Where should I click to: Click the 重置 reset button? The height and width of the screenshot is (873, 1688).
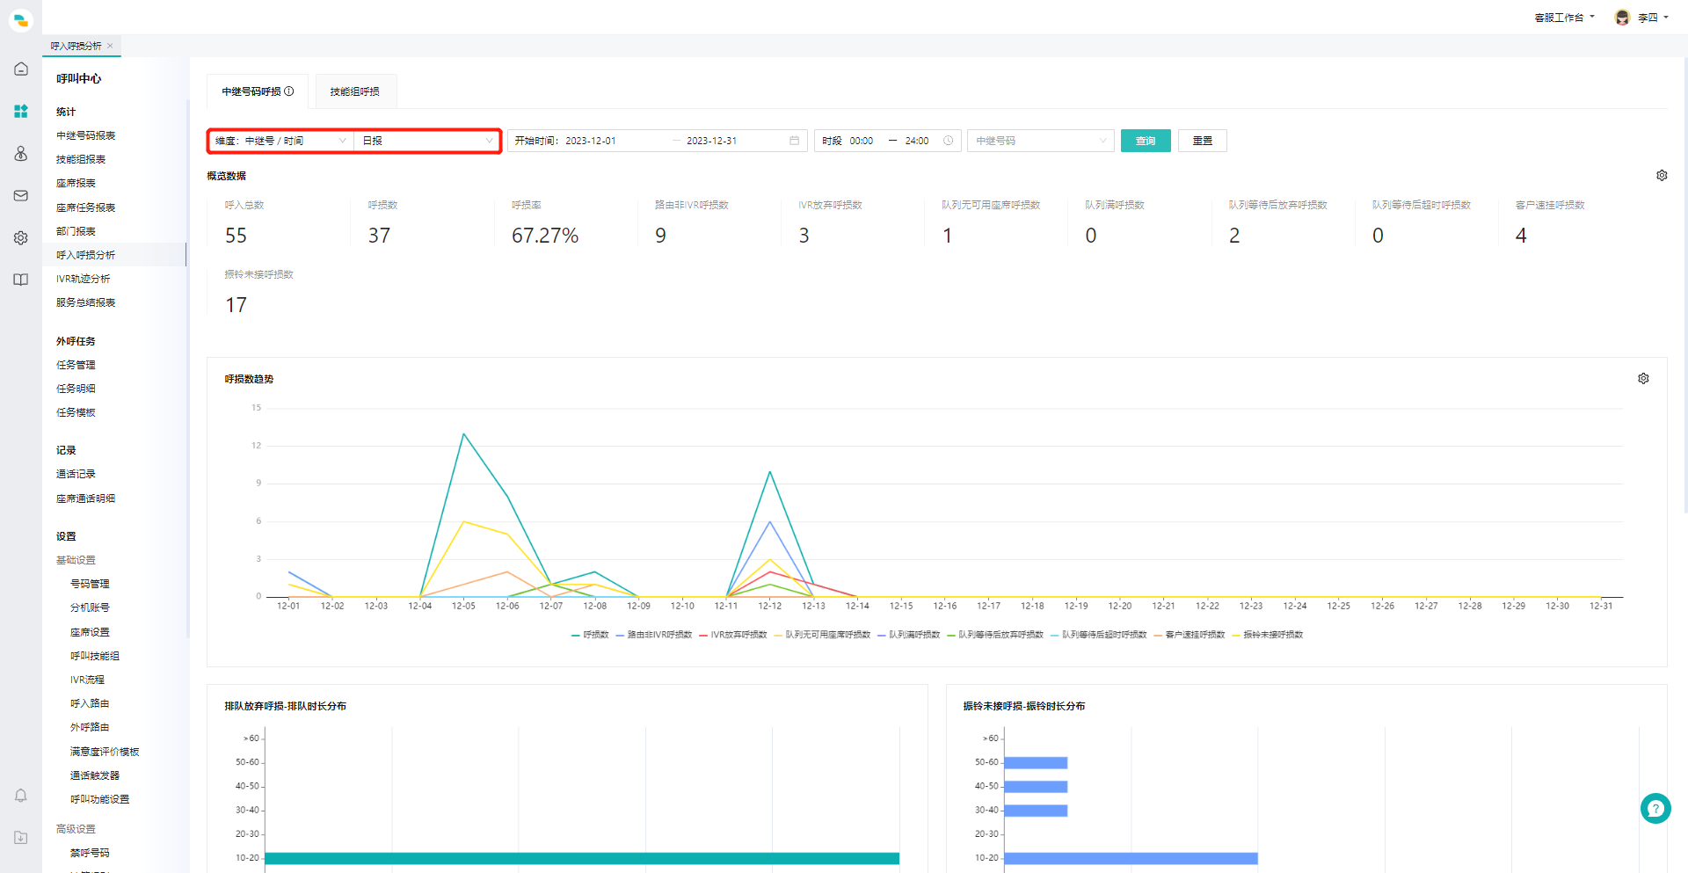coord(1203,141)
